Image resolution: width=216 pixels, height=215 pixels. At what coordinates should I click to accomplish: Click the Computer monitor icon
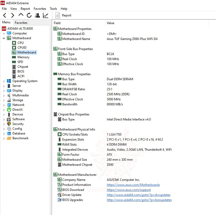pos(9,33)
